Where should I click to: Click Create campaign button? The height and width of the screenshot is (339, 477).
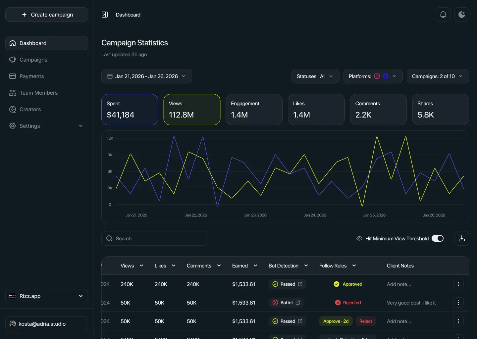pos(47,15)
